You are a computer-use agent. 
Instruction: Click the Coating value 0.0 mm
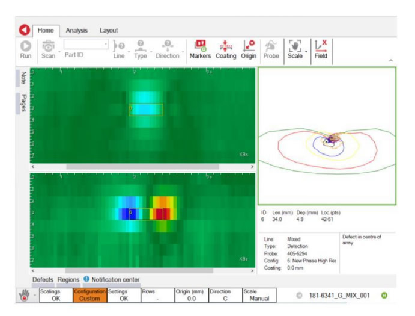click(x=295, y=268)
